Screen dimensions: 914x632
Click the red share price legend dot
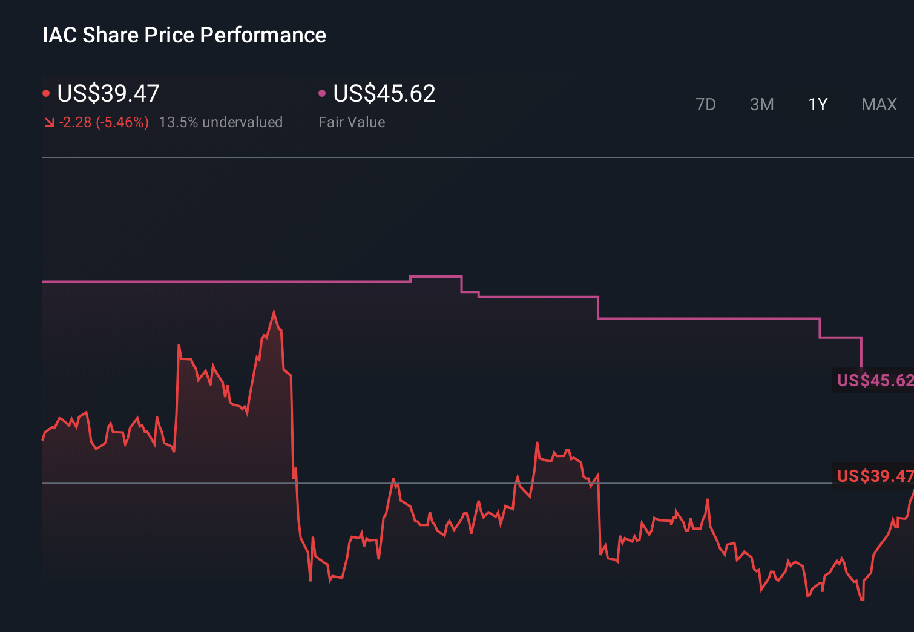(47, 93)
